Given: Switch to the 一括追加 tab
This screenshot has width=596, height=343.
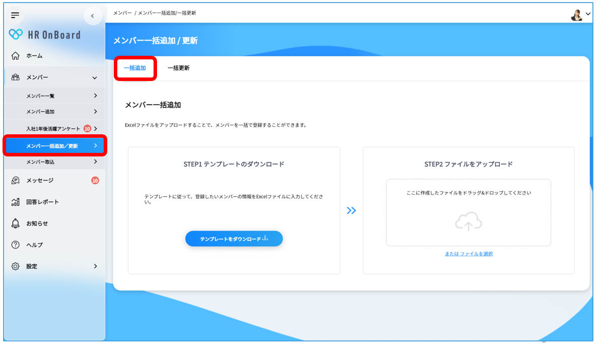Looking at the screenshot, I should (135, 68).
